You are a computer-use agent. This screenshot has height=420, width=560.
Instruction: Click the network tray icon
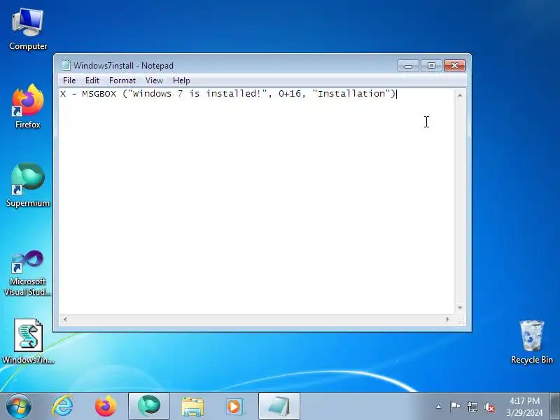[x=472, y=407]
